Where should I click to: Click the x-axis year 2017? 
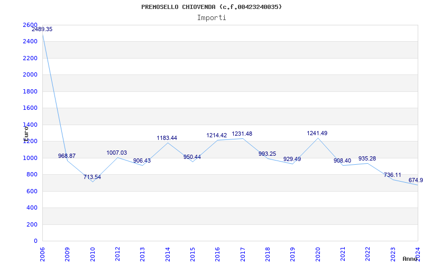coord(243,254)
